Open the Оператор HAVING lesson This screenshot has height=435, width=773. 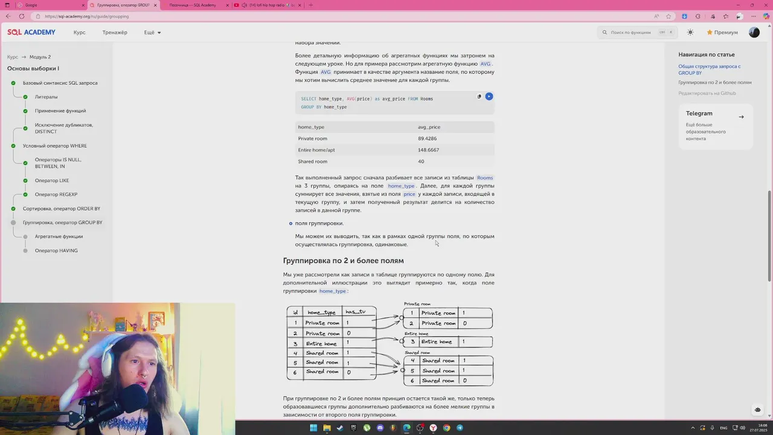56,251
